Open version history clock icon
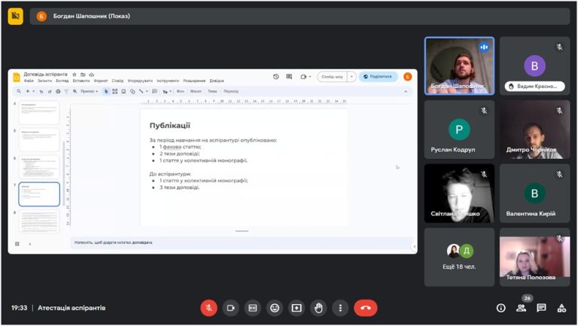Viewport: 578px width, 326px height. 275,77
